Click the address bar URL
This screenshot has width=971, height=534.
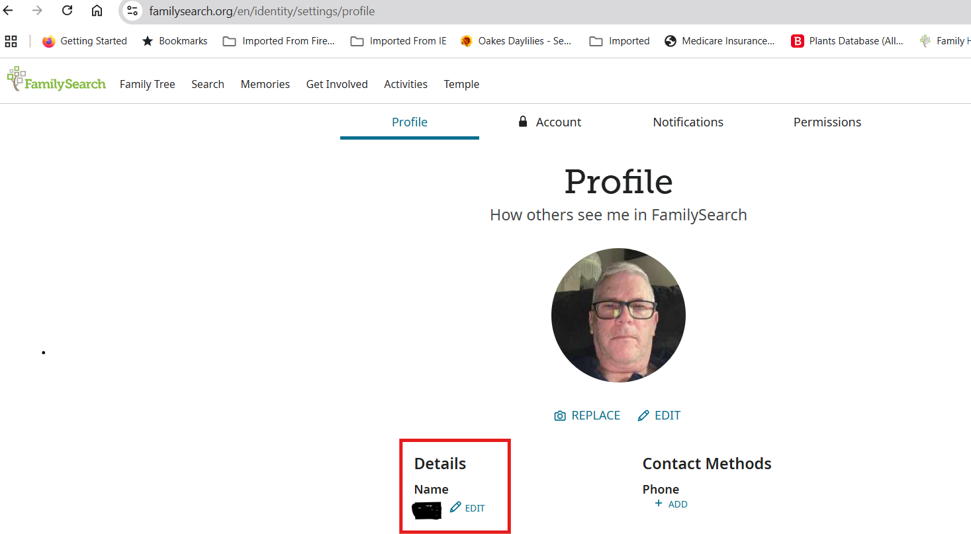[262, 11]
